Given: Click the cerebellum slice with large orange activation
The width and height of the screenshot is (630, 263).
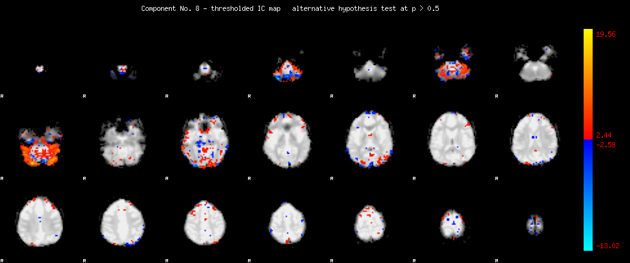Looking at the screenshot, I should coord(40,147).
